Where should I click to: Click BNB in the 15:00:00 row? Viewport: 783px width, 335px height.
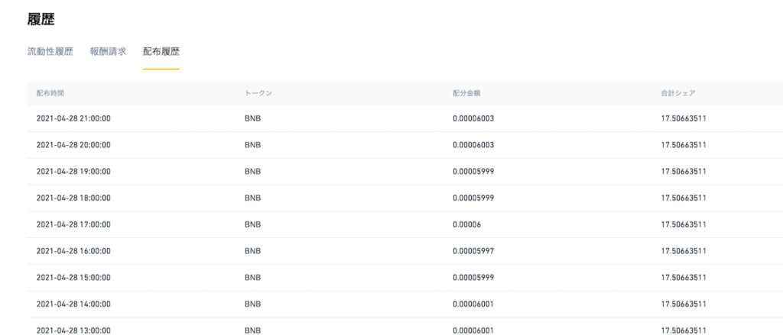pos(252,277)
